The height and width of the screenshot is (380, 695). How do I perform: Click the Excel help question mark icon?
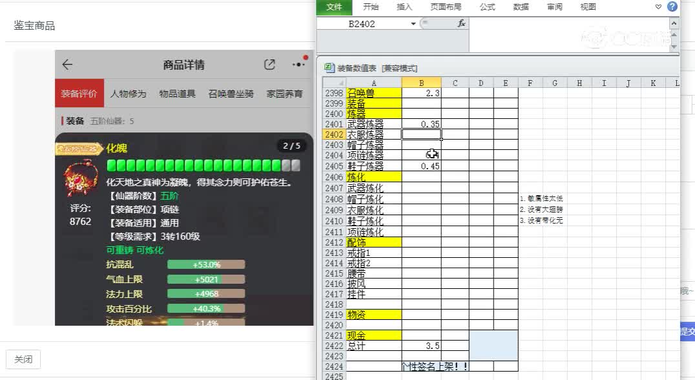[x=672, y=6]
